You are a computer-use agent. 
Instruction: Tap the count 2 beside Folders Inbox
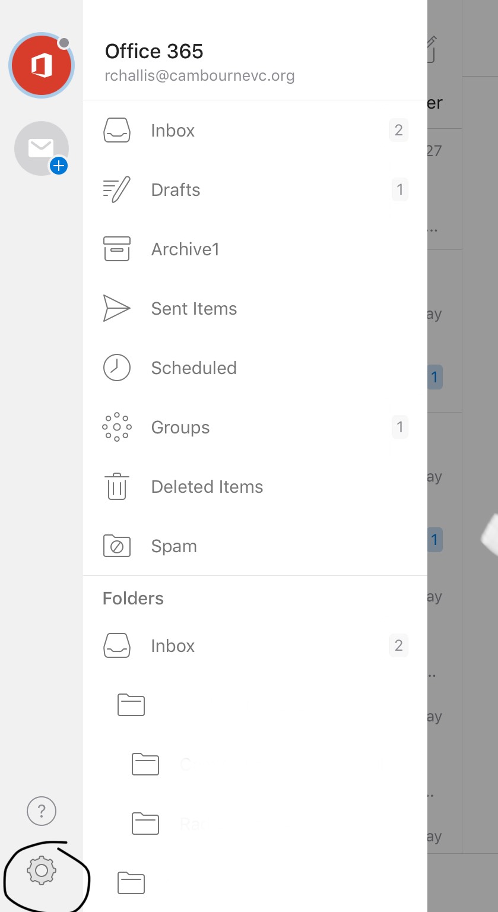coord(399,645)
